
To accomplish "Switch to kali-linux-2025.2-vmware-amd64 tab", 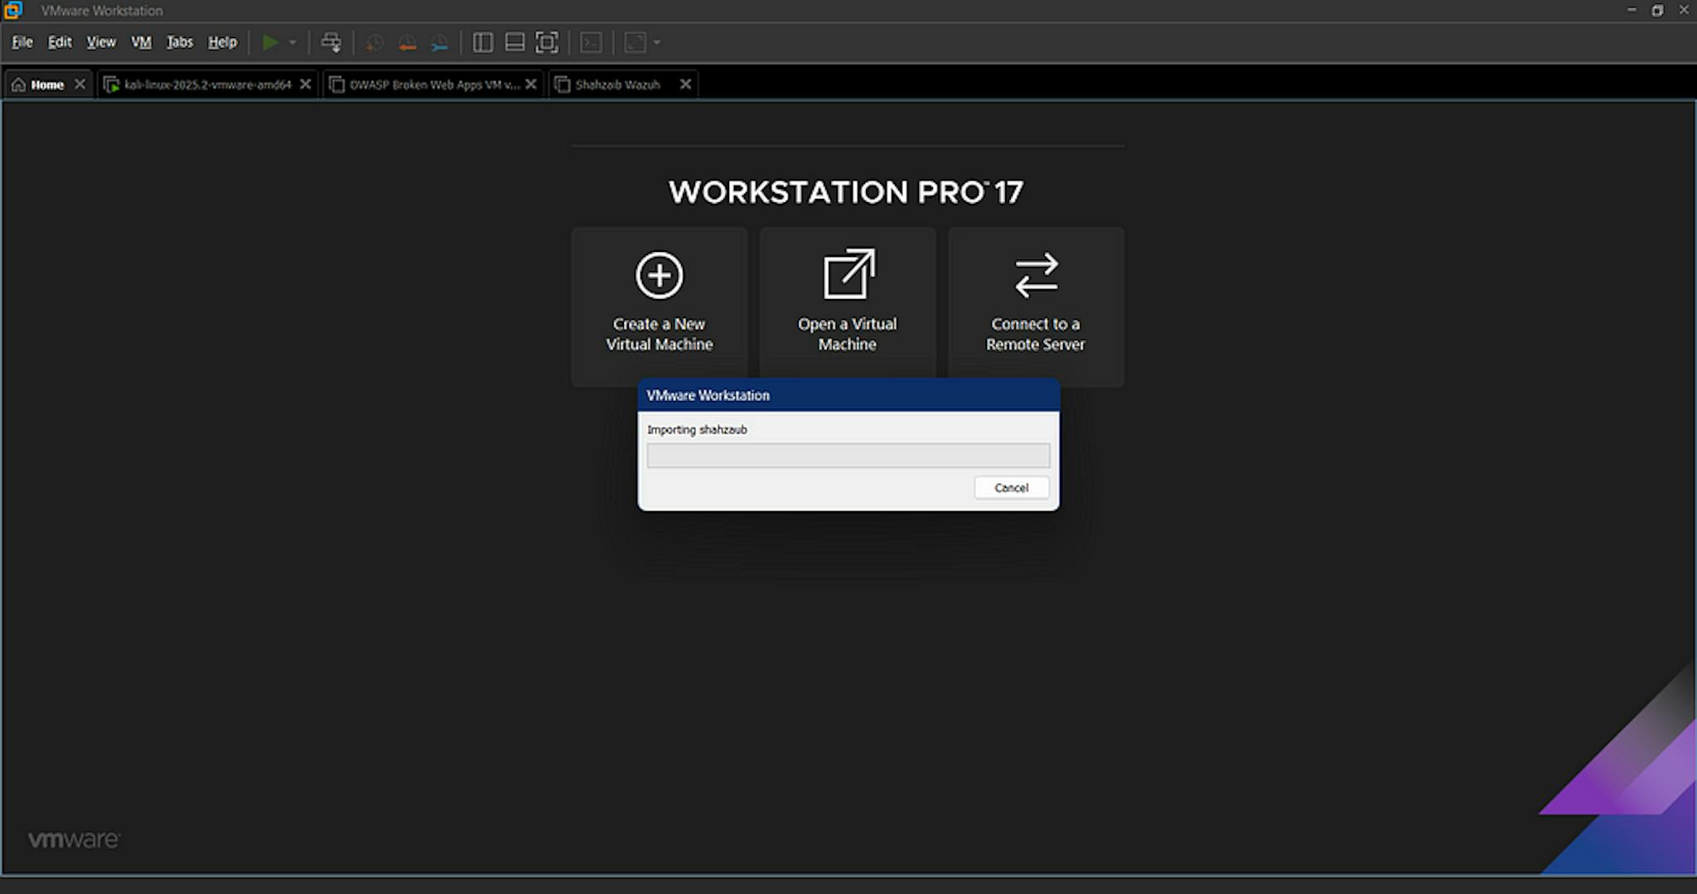I will click(208, 85).
